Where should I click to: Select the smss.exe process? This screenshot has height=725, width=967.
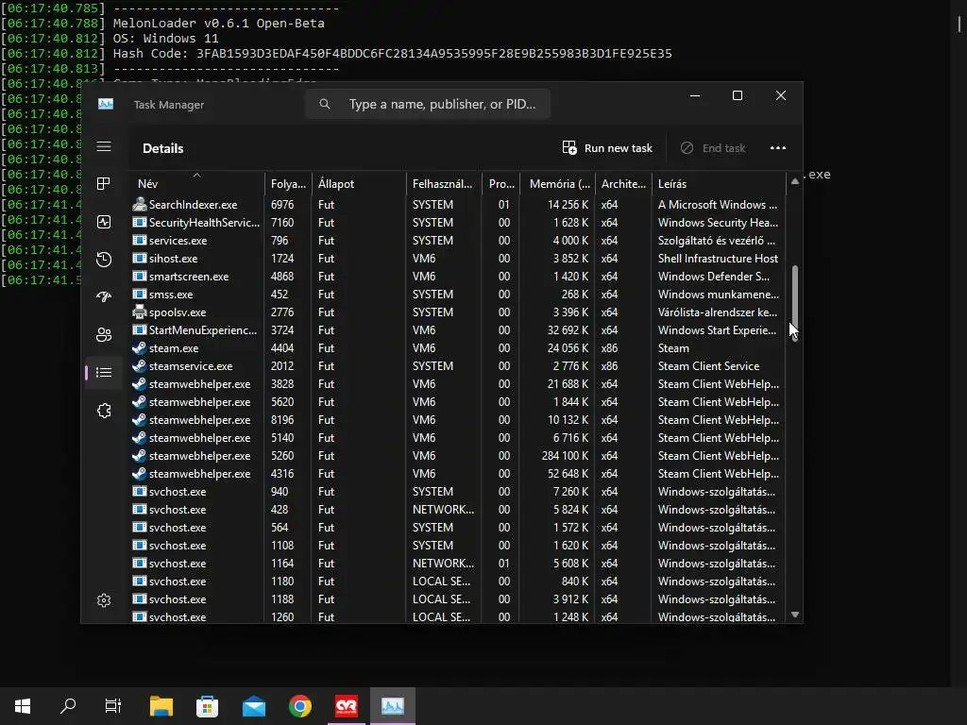coord(458,295)
